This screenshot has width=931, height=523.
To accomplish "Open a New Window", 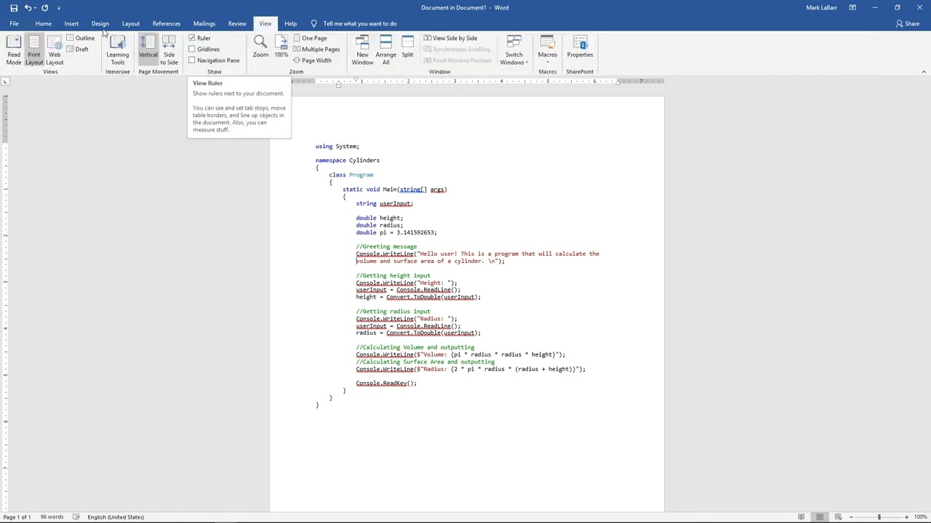I will pos(362,50).
